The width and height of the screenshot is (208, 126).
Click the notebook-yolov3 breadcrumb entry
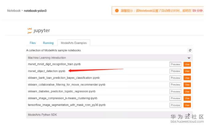tap(35, 11)
